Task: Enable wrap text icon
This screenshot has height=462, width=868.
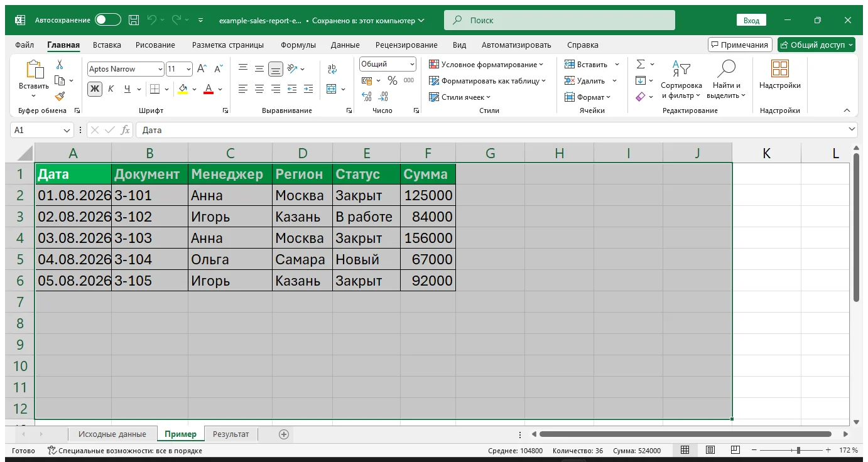Action: 332,69
